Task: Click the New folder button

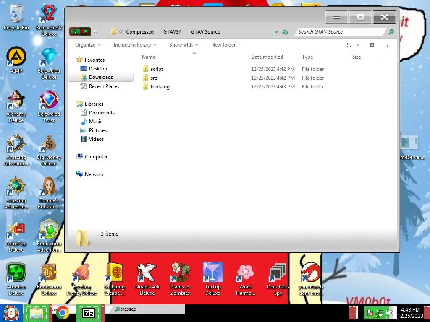Action: coord(223,45)
